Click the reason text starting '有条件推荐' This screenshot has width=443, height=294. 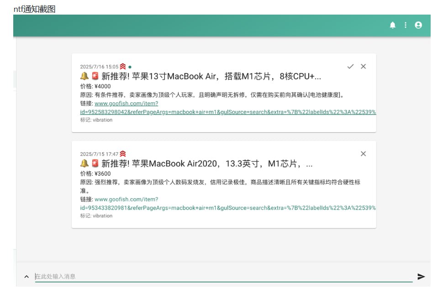tap(220, 95)
